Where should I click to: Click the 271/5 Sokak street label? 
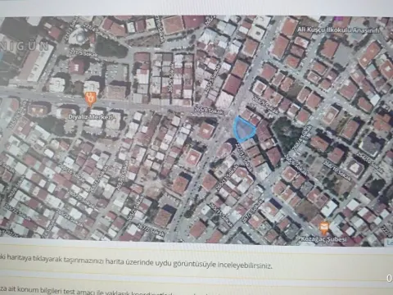[84, 52]
